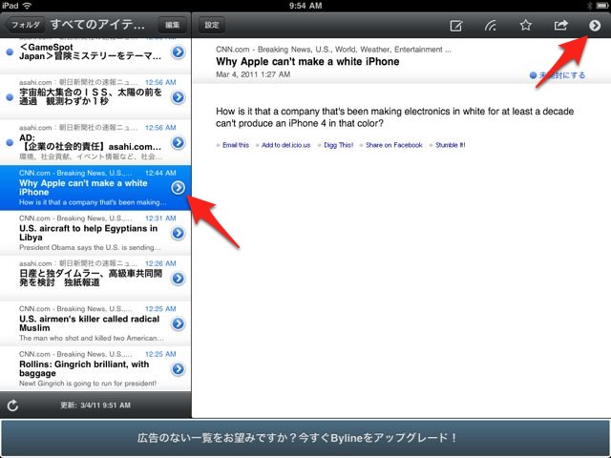
Task: Open disclosure arrow for Egyptians in Libya item
Action: 179,233
